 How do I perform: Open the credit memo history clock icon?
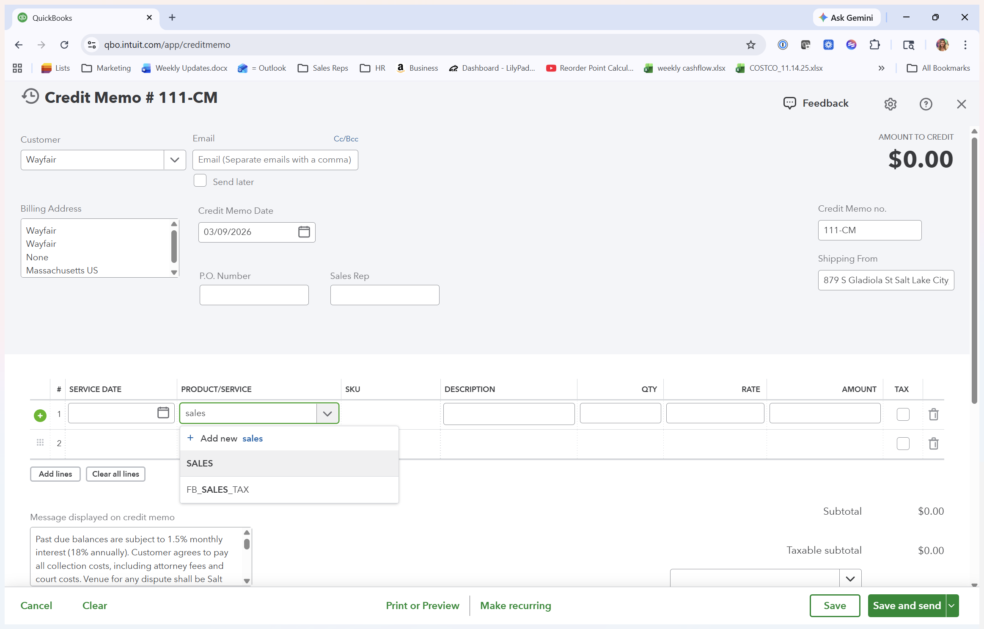click(x=30, y=97)
